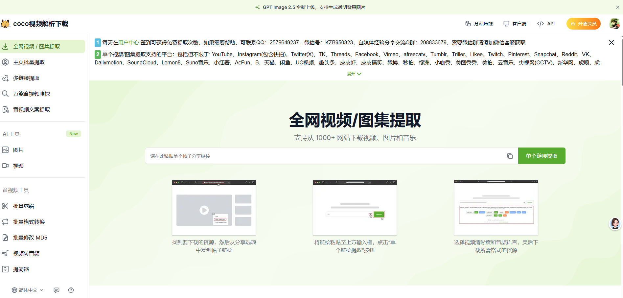
Task: Click the help question mark icon
Action: pos(71,290)
